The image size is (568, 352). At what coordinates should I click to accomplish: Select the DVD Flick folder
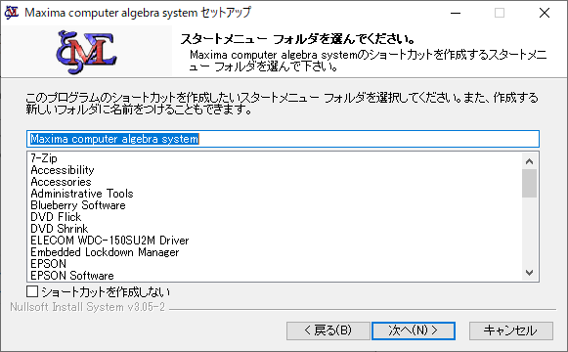(56, 217)
